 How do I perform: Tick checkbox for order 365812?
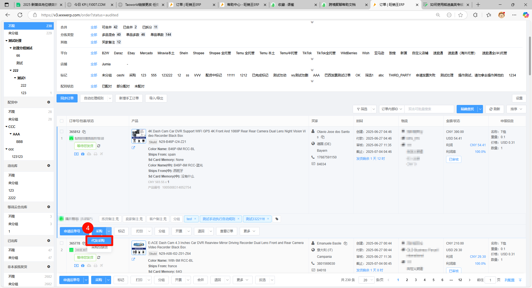62,132
